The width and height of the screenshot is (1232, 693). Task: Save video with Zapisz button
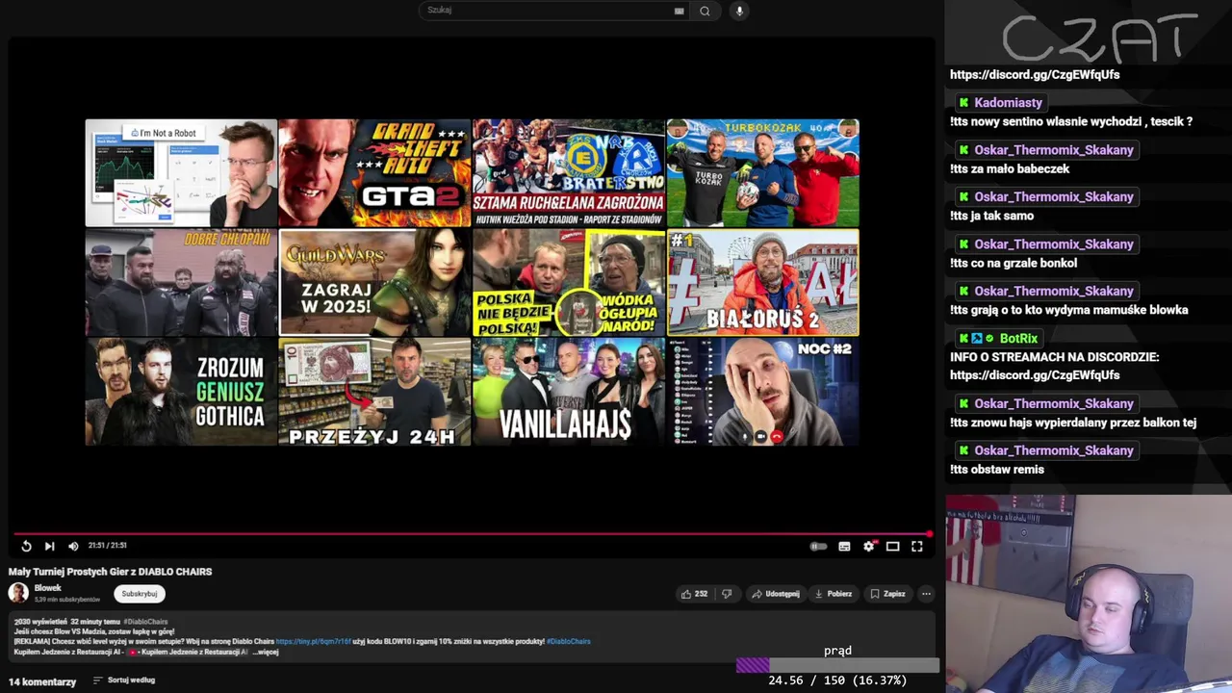tap(887, 594)
